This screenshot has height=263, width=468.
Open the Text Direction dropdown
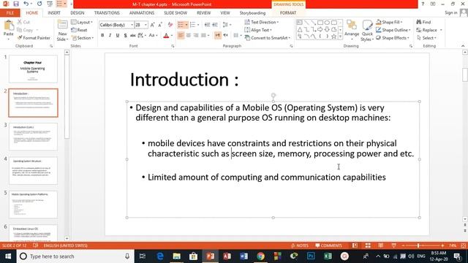pos(262,22)
